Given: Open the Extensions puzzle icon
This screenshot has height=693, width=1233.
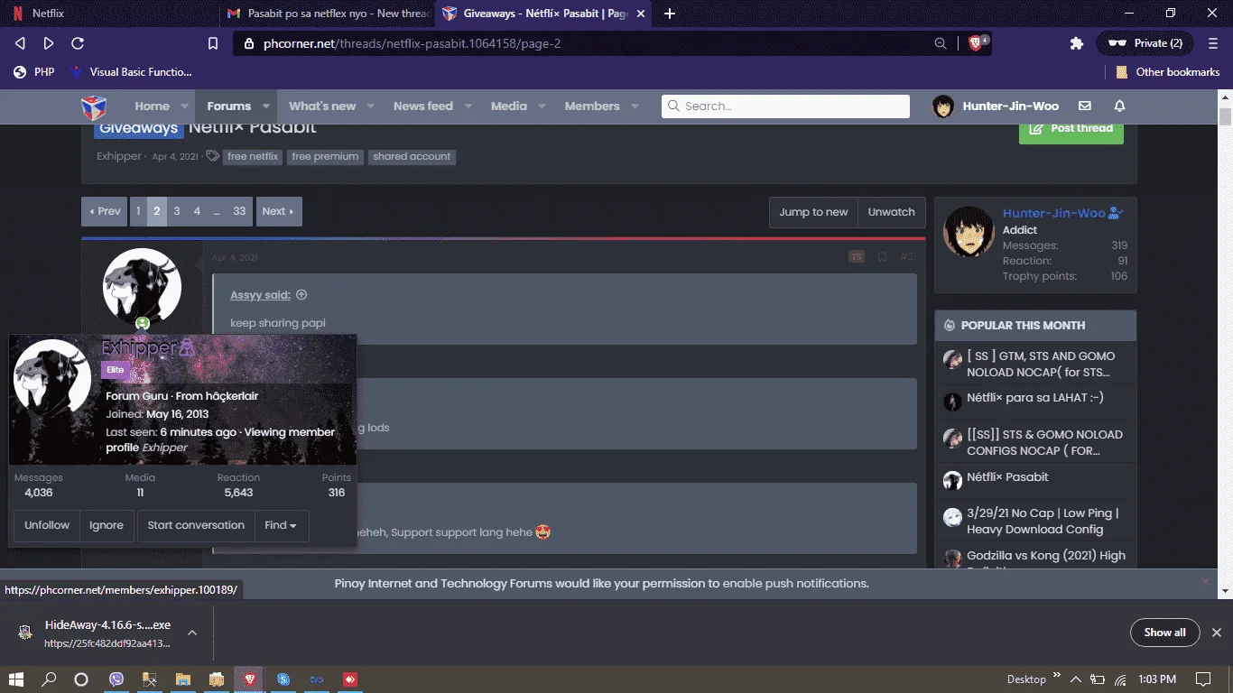Looking at the screenshot, I should 1076,43.
